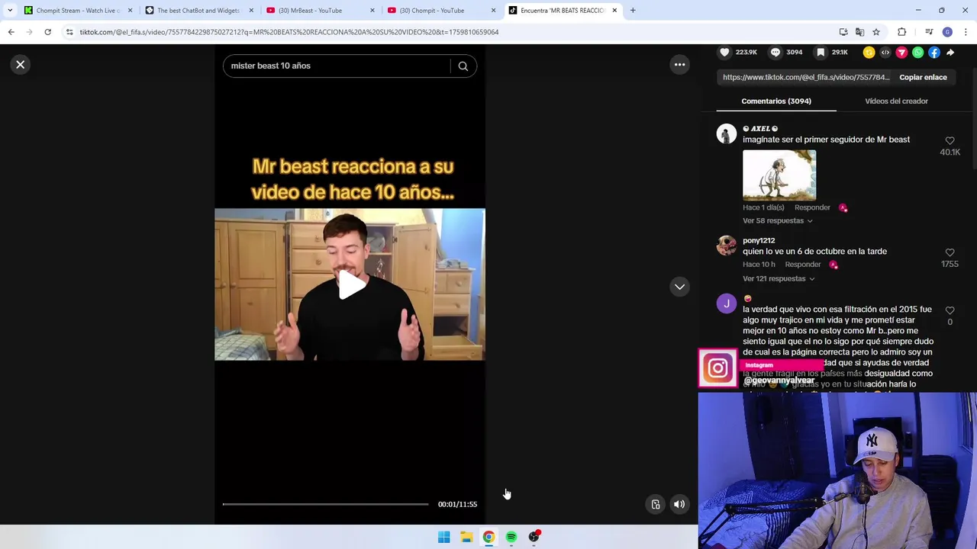This screenshot has width=977, height=549.
Task: Like the video with the heart icon
Action: tap(724, 52)
